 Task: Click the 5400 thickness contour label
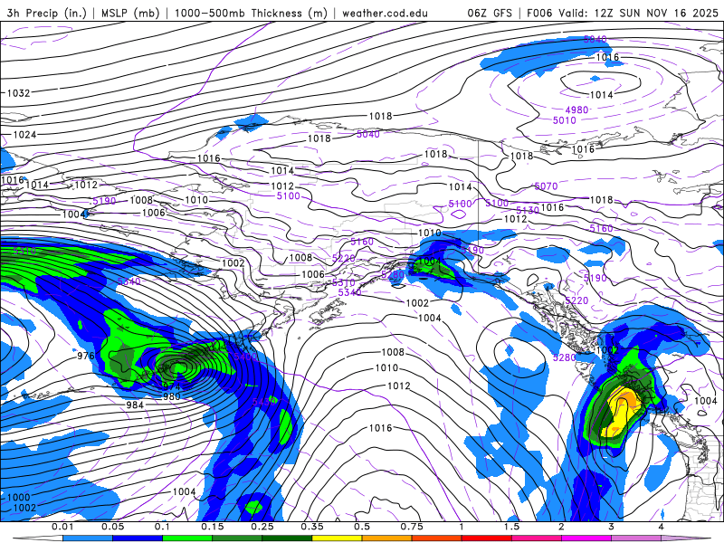pyautogui.click(x=245, y=357)
